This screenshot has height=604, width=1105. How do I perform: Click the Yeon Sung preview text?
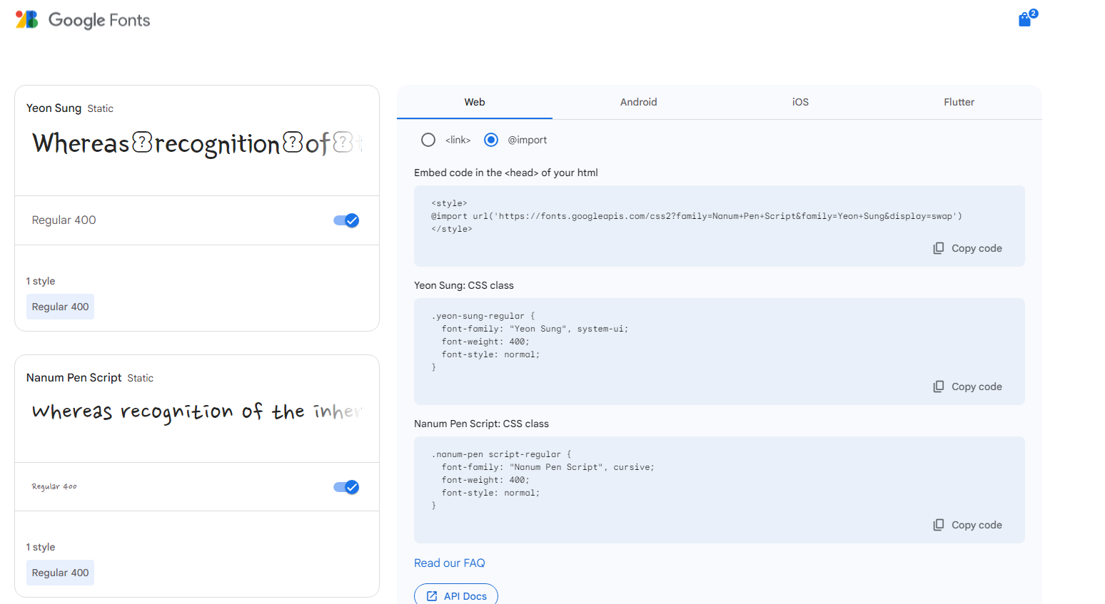click(197, 144)
